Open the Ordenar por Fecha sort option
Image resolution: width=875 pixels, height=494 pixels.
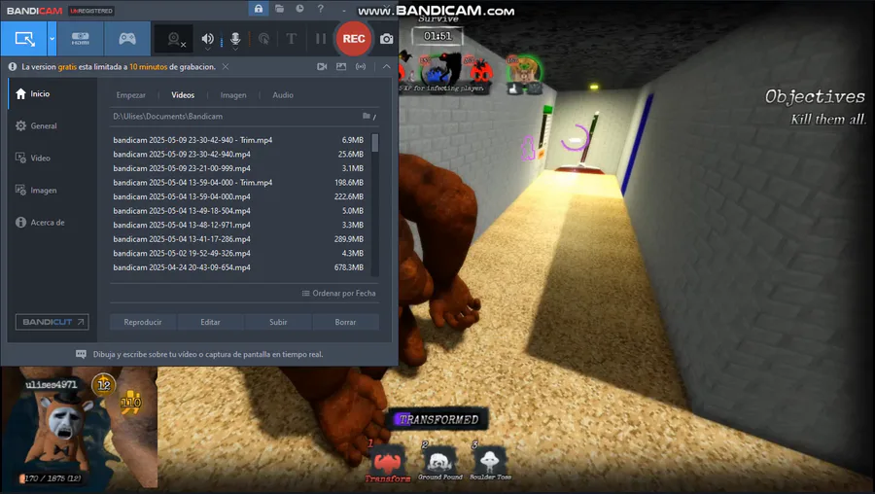point(338,293)
